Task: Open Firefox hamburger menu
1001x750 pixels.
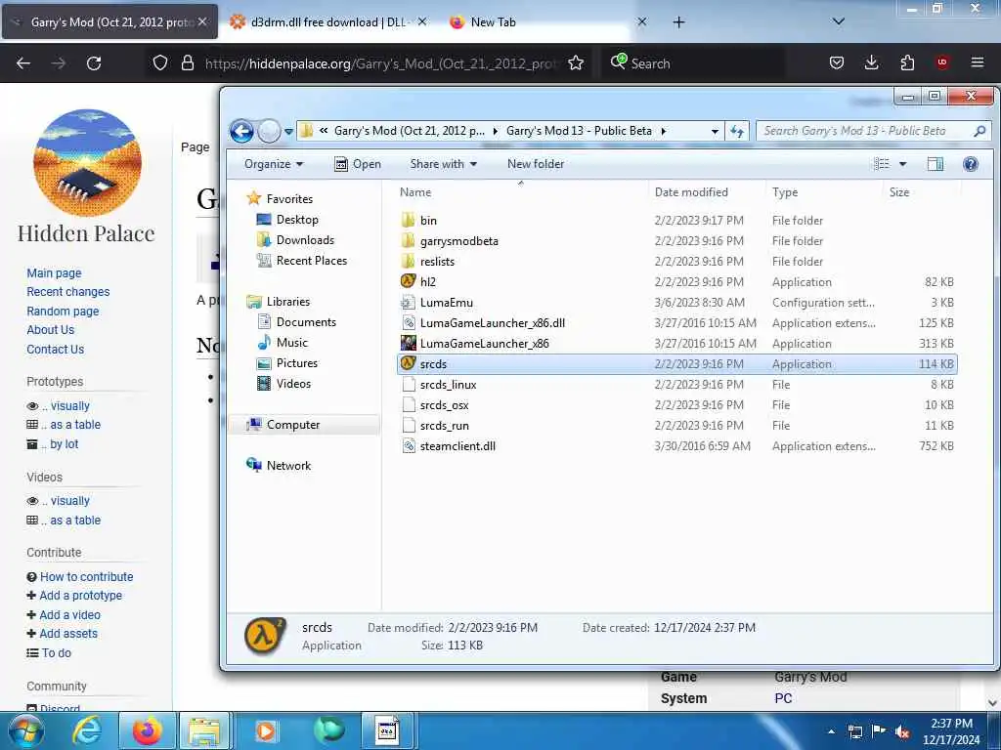Action: click(x=978, y=62)
